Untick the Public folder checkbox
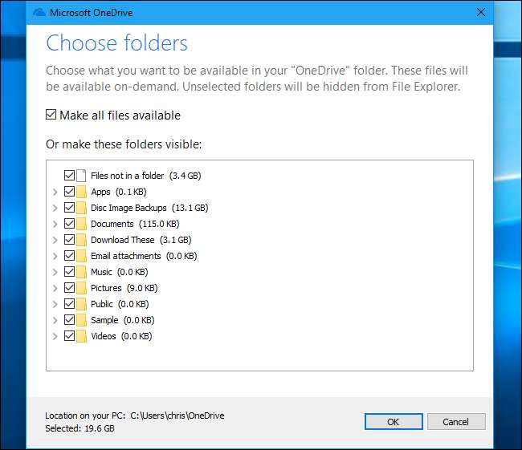The width and height of the screenshot is (522, 450). (x=68, y=304)
